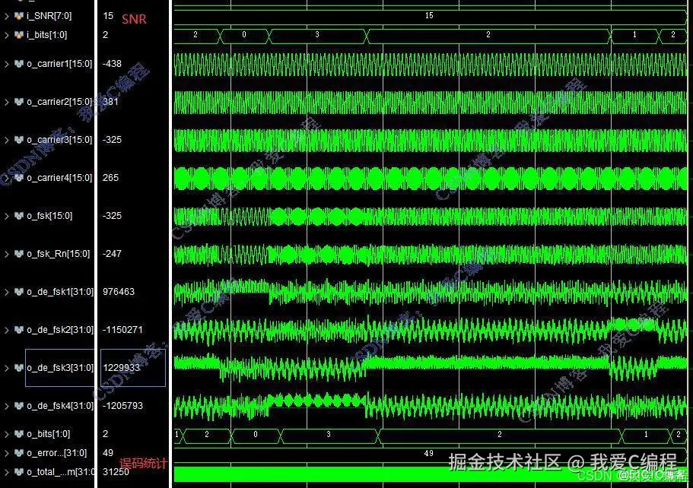This screenshot has width=693, height=488.
Task: Click the i_SNR[7:0] bus icon
Action: click(18, 16)
